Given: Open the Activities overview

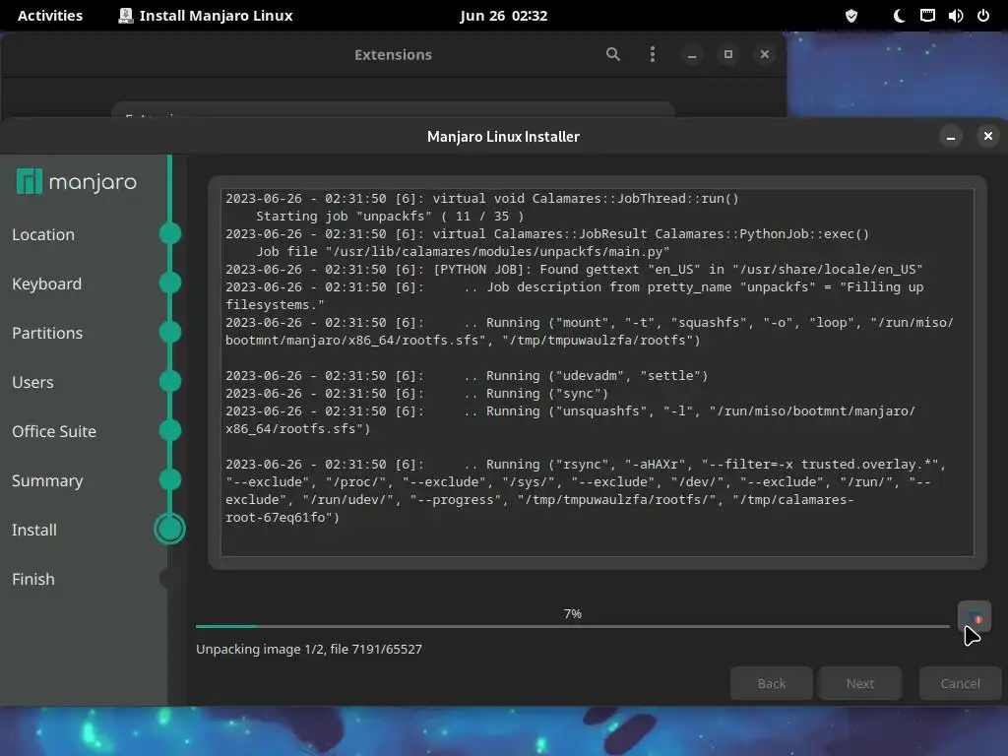Looking at the screenshot, I should tap(50, 16).
